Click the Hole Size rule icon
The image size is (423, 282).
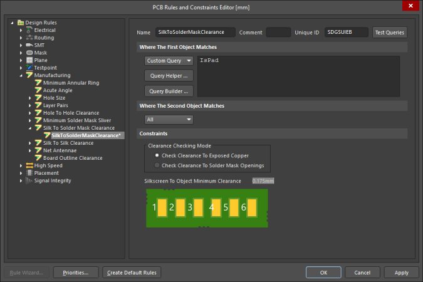pyautogui.click(x=38, y=98)
